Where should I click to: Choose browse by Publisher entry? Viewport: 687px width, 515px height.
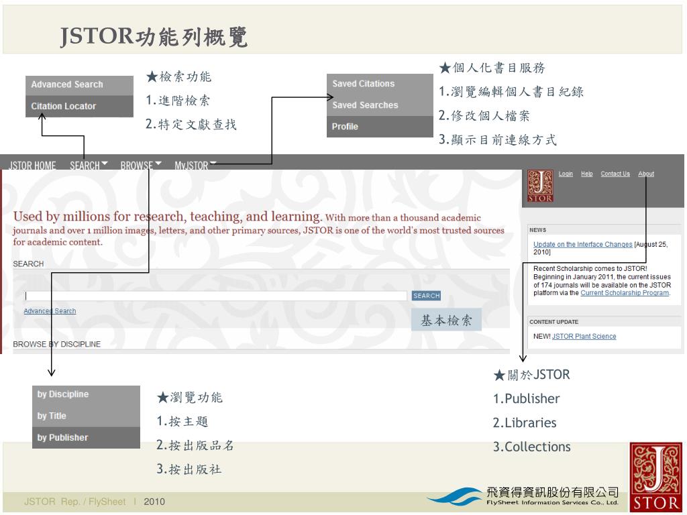[x=86, y=437]
